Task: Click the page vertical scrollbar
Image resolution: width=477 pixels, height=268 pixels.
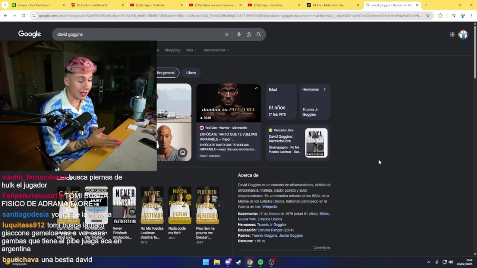Action: (x=475, y=52)
